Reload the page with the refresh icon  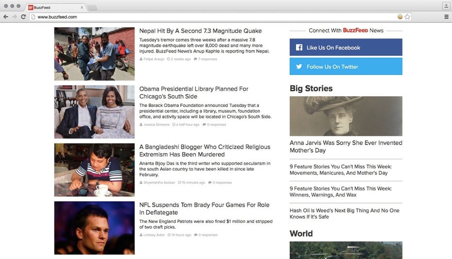click(23, 17)
